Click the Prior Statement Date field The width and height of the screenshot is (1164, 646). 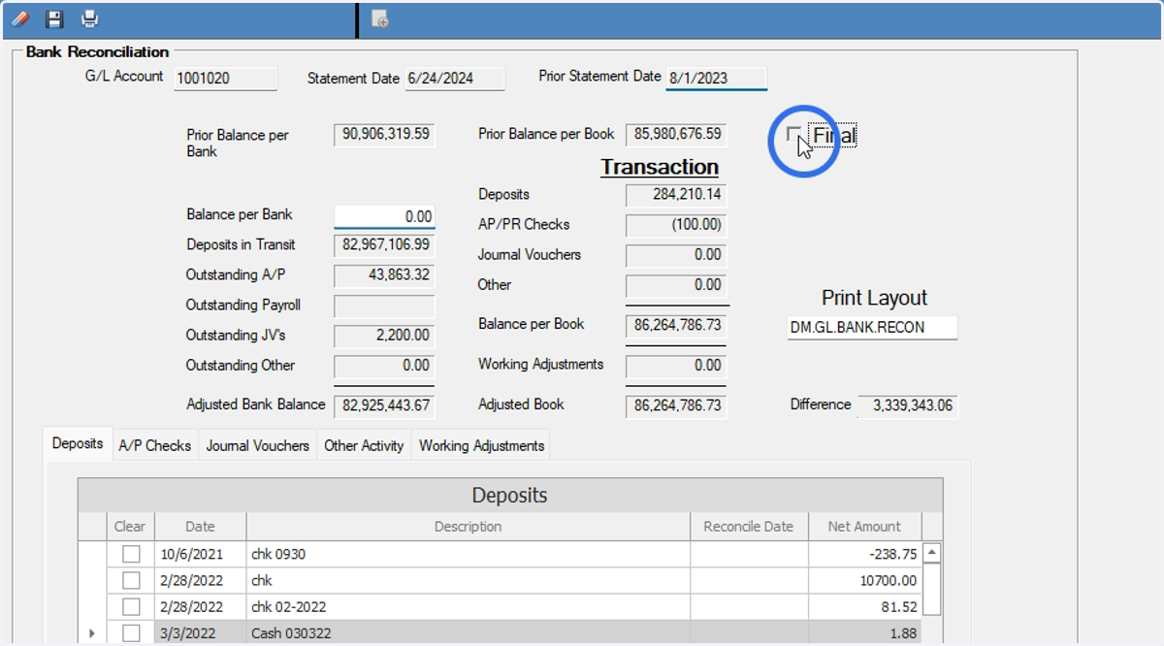716,78
